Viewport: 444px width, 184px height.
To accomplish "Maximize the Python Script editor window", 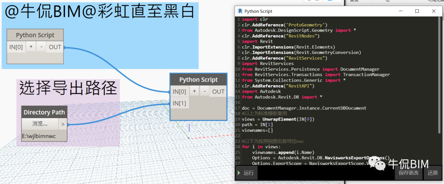I will click(x=417, y=11).
